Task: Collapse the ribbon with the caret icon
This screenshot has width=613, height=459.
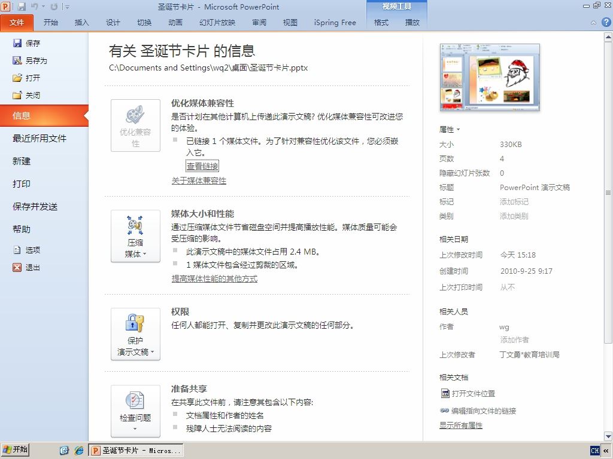Action: (x=593, y=23)
